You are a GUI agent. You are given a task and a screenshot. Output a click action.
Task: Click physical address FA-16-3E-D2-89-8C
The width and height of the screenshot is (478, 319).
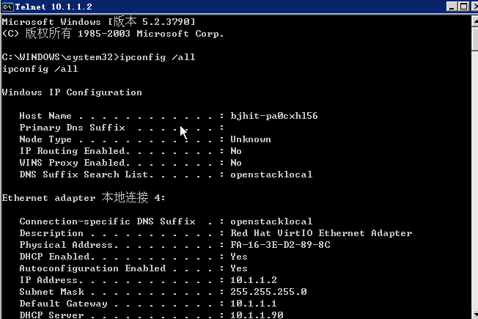279,245
